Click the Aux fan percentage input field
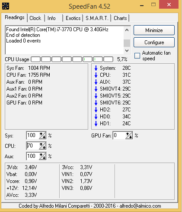 click(33, 156)
